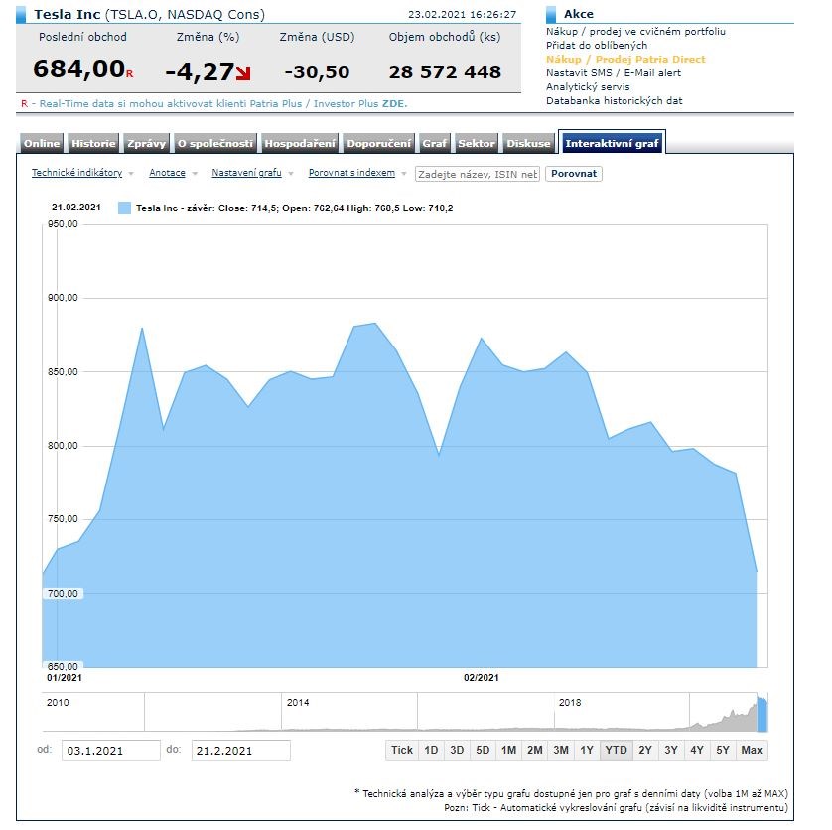Open Porovnat s indexem dropdown

(351, 173)
